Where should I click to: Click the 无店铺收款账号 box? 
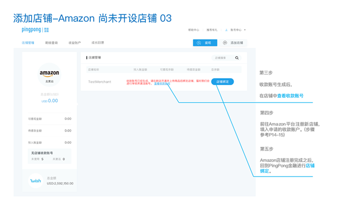pyautogui.click(x=49, y=156)
